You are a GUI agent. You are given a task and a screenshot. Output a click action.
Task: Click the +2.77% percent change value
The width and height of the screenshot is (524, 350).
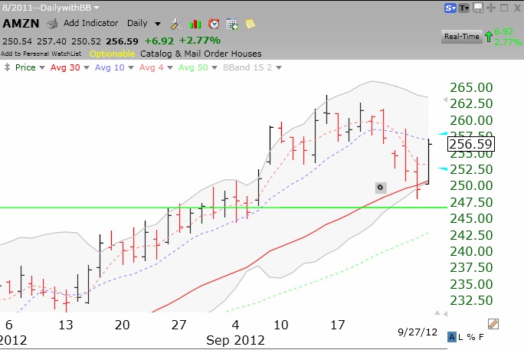pos(200,41)
